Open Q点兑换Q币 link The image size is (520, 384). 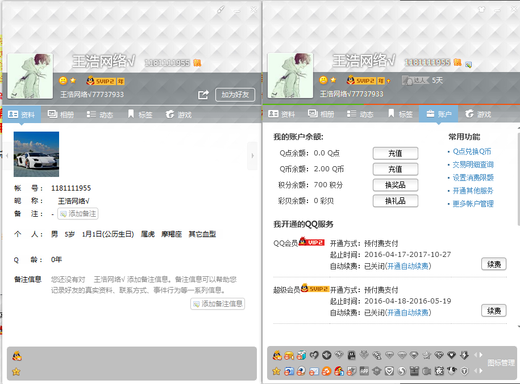(472, 151)
